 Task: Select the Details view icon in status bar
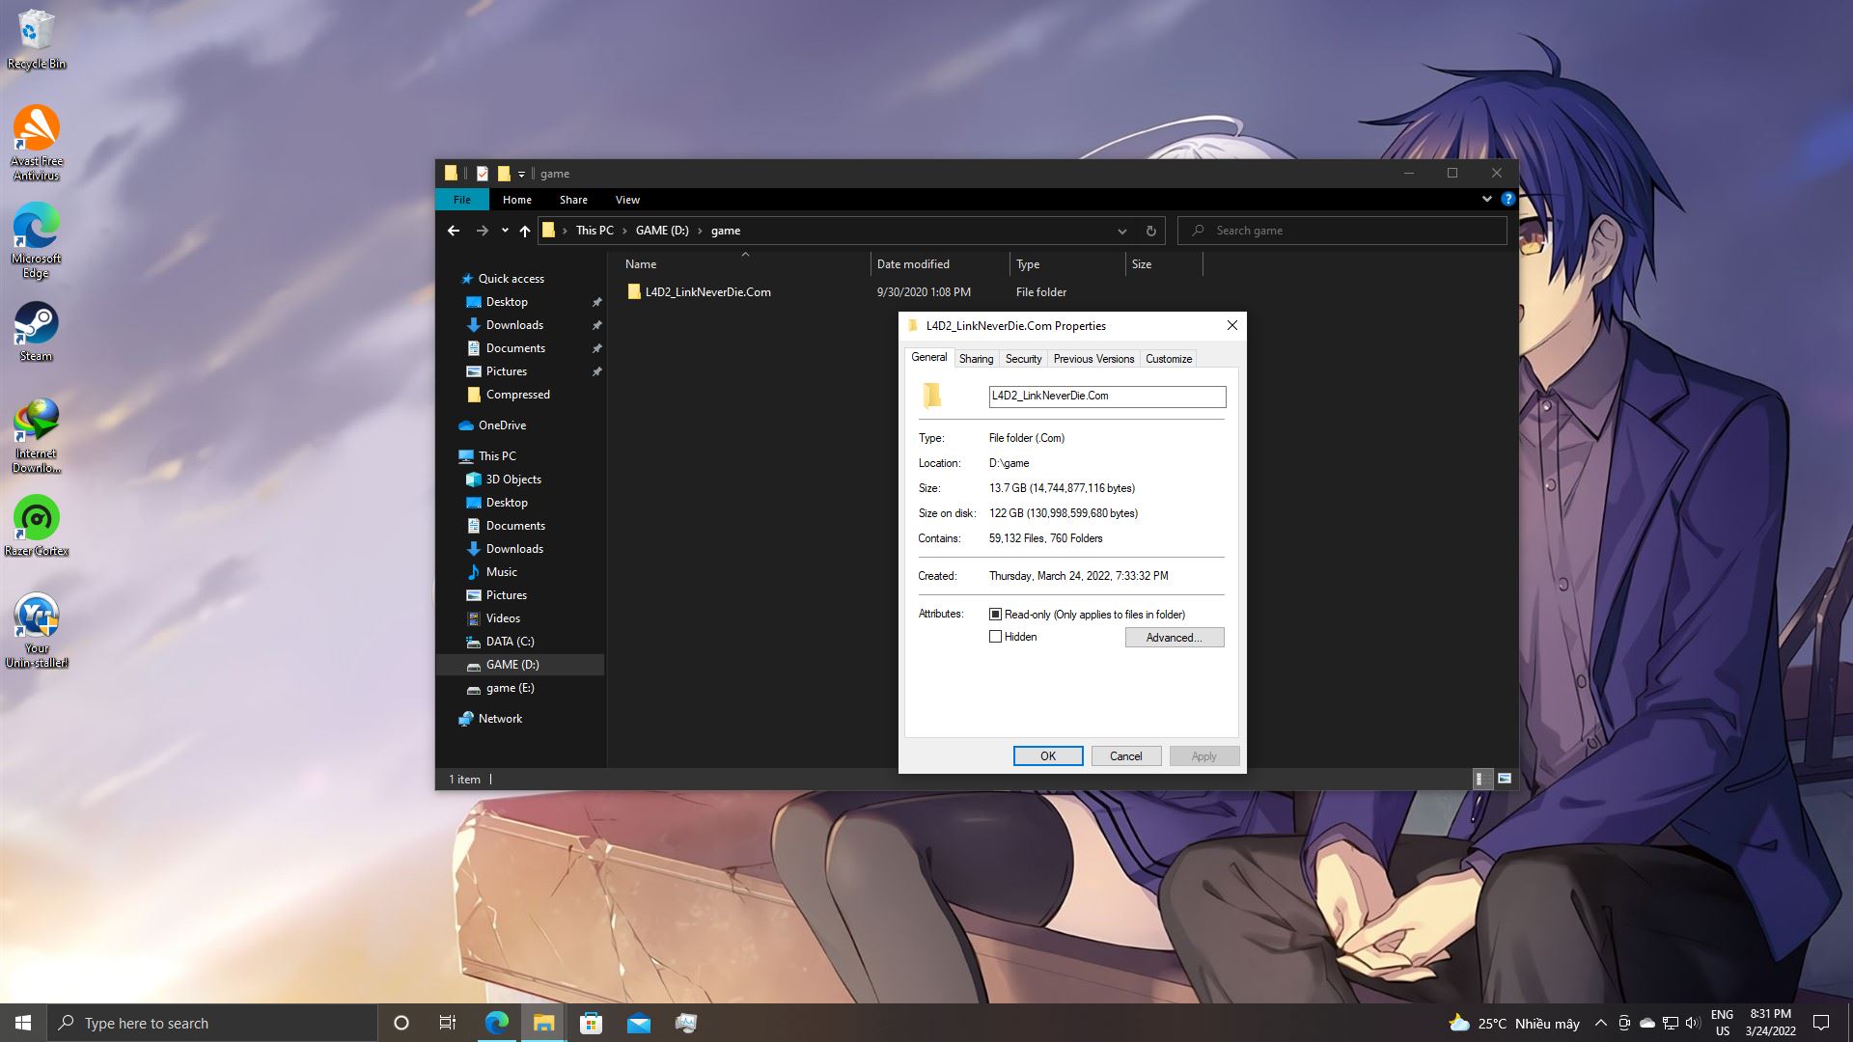pos(1481,779)
